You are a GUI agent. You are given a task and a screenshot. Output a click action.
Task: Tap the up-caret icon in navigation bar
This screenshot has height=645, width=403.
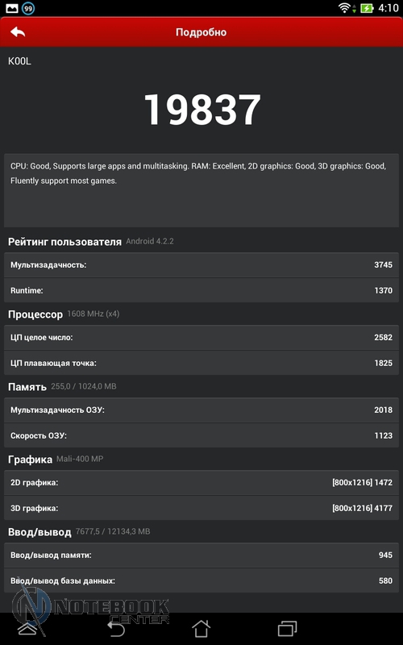[27, 629]
